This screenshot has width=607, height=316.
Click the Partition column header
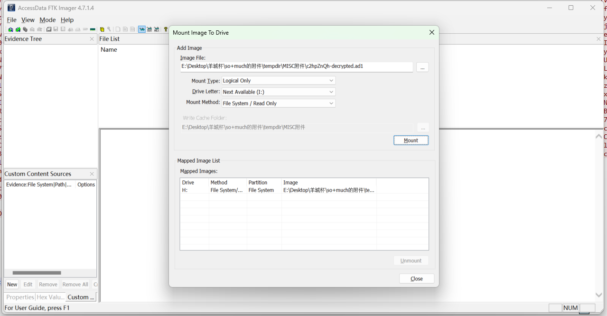click(x=264, y=183)
